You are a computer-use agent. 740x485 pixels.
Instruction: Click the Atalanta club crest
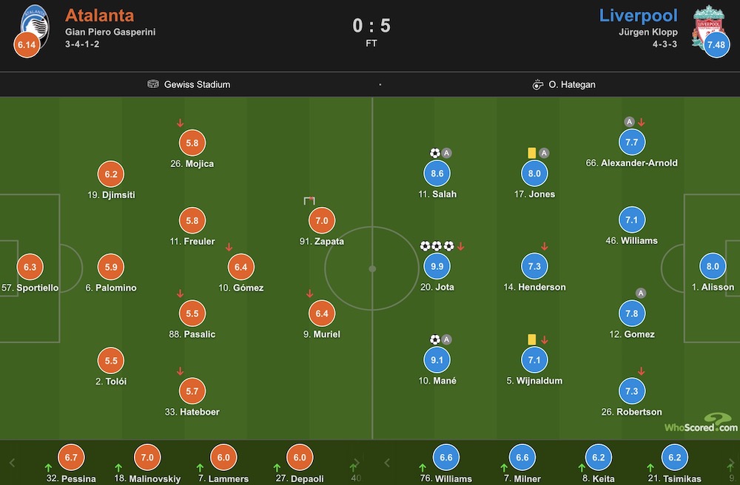[36, 25]
